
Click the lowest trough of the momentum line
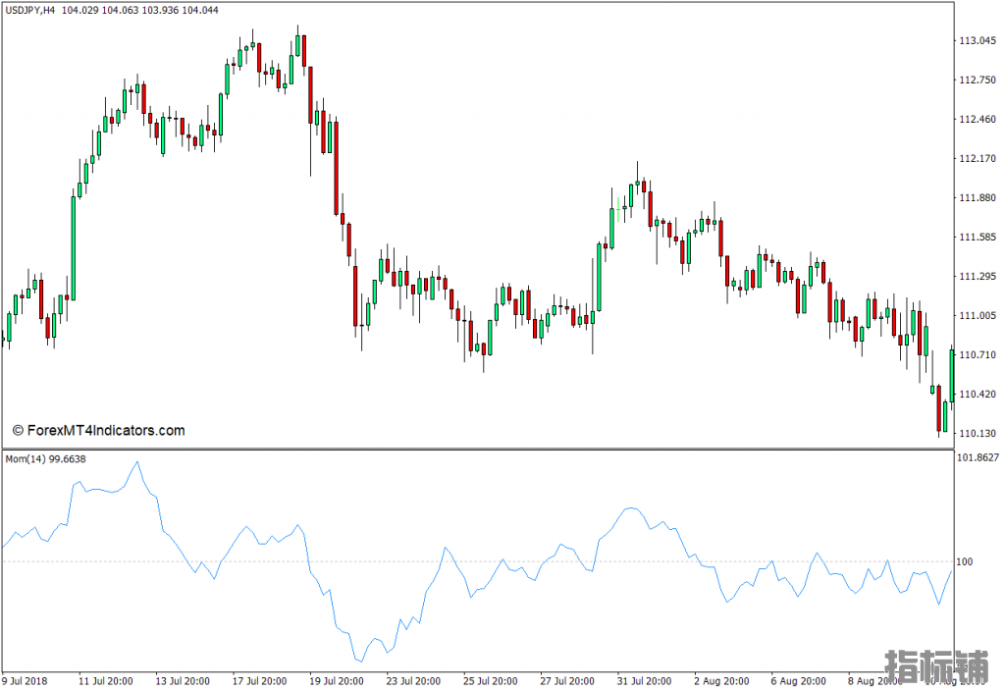coord(359,662)
